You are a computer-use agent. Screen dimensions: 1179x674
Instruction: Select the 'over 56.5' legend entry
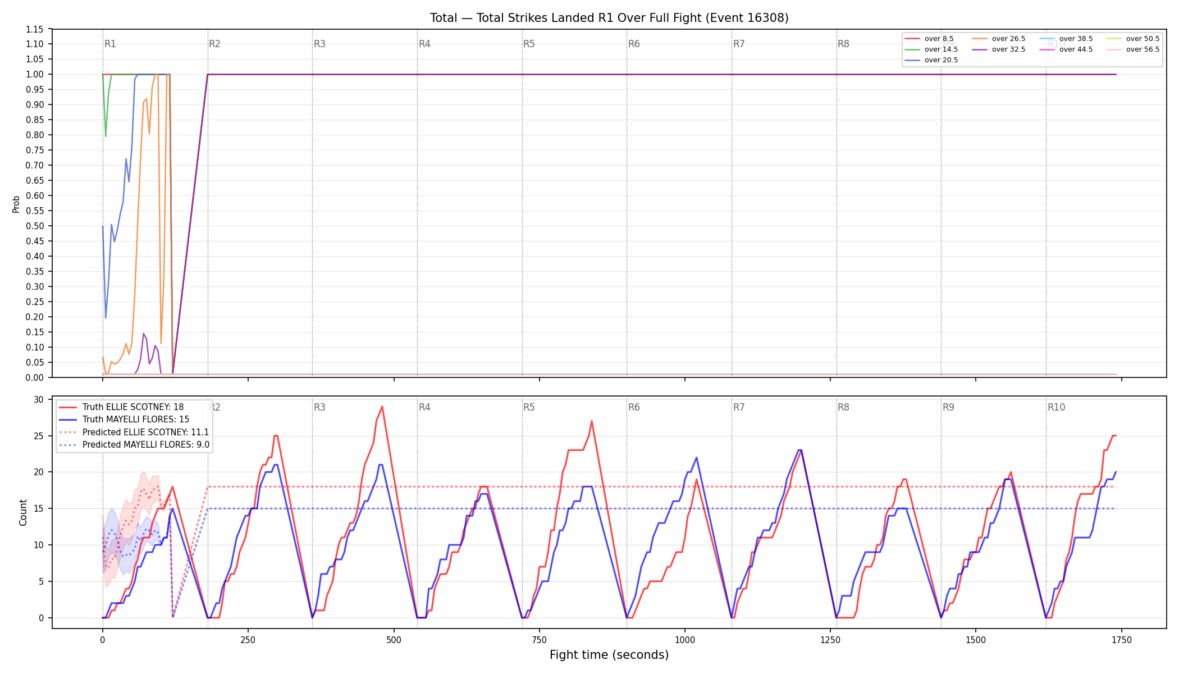(x=1133, y=49)
